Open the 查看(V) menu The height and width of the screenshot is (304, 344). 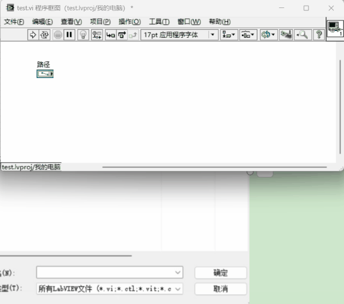(71, 22)
